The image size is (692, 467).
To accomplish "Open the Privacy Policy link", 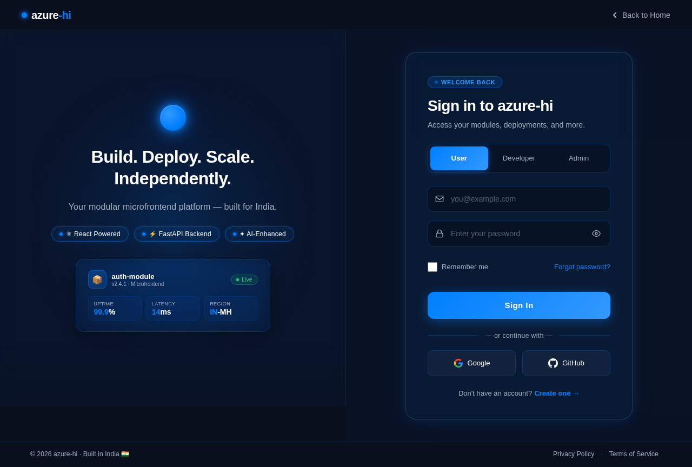I will 574,454.
